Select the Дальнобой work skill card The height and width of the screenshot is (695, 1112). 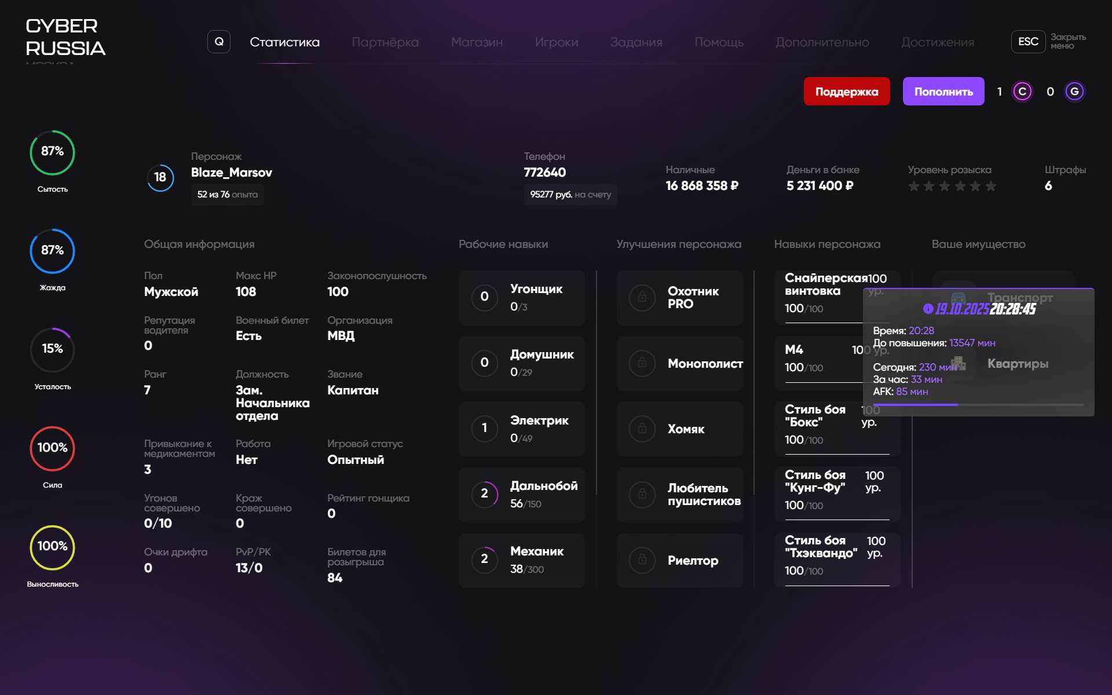(x=521, y=495)
